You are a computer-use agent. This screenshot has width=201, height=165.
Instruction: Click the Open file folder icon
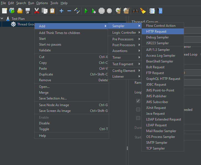tap(20, 11)
